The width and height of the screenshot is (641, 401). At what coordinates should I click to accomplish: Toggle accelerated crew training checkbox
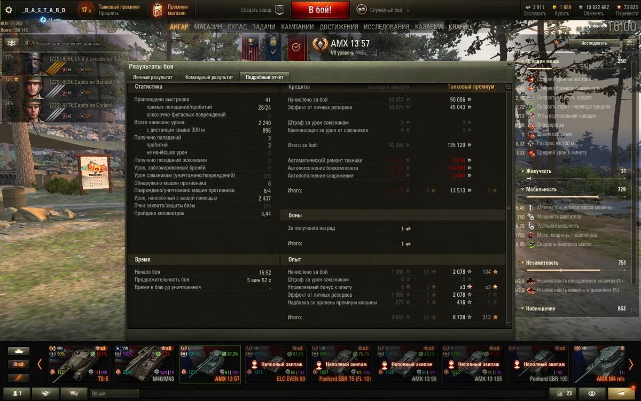[30, 43]
